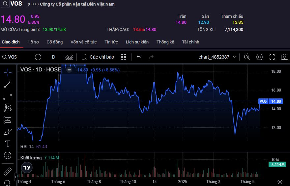The width and height of the screenshot is (290, 186).
Task: Toggle fullscreen chart mode
Action: (x=272, y=57)
